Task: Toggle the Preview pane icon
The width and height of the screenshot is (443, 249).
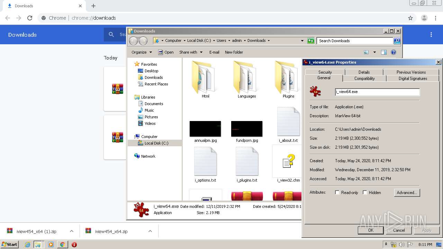Action: click(x=383, y=52)
